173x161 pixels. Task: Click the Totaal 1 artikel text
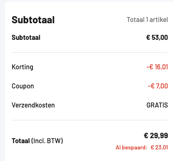pos(147,20)
